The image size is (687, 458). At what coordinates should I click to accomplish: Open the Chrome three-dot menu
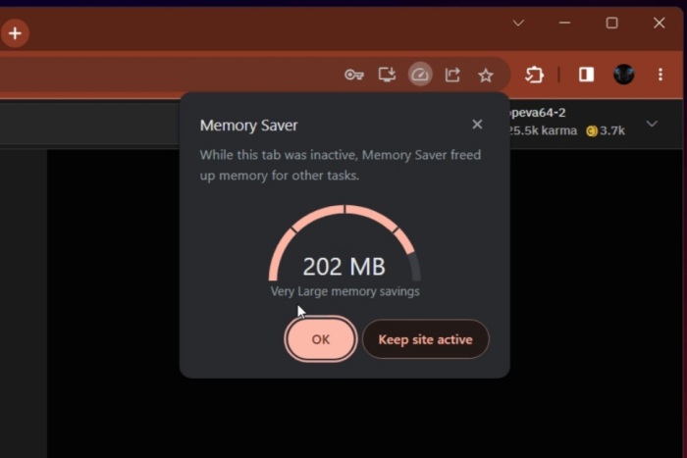pos(661,75)
